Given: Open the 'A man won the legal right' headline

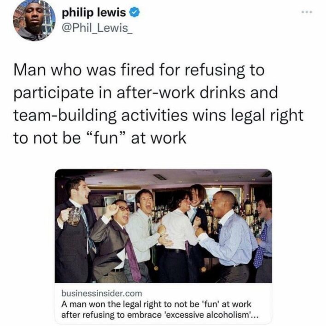Looking at the screenshot, I should [156, 304].
